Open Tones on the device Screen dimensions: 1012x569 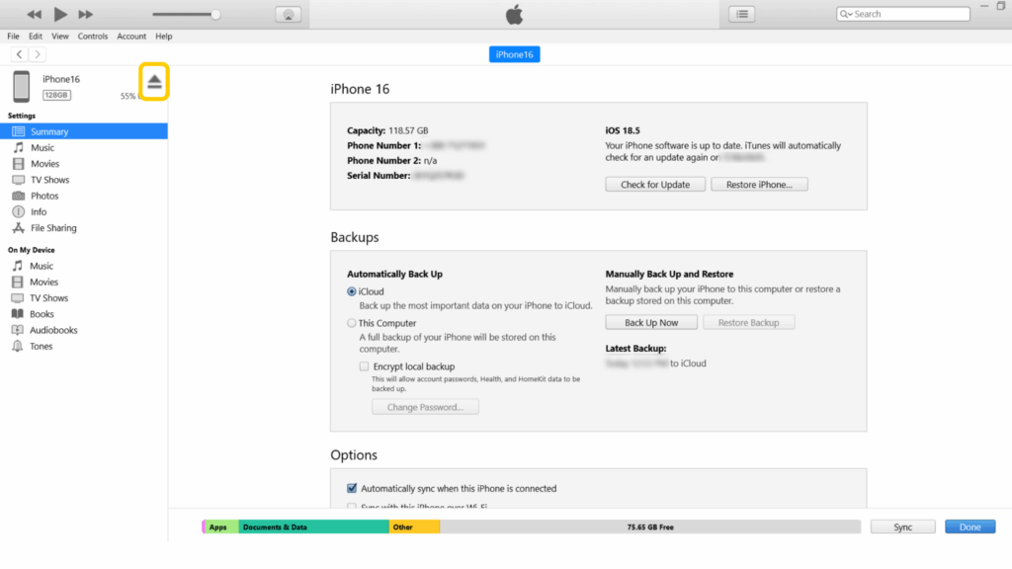click(x=42, y=345)
